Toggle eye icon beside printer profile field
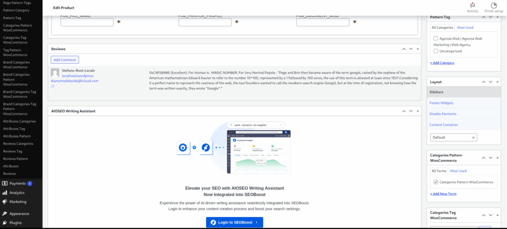507x229 pixels. (237, 22)
